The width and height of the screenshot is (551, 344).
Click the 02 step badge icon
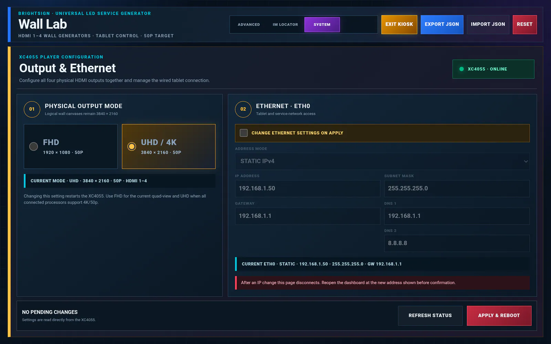coord(243,109)
